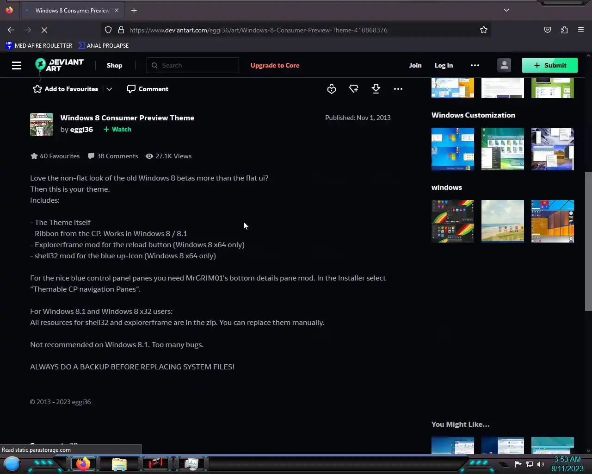
Task: Bookmark this page with star icon
Action: pyautogui.click(x=484, y=30)
